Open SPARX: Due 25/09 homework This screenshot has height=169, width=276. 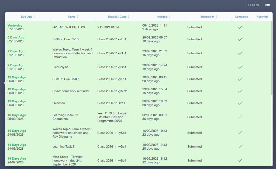pos(65,79)
